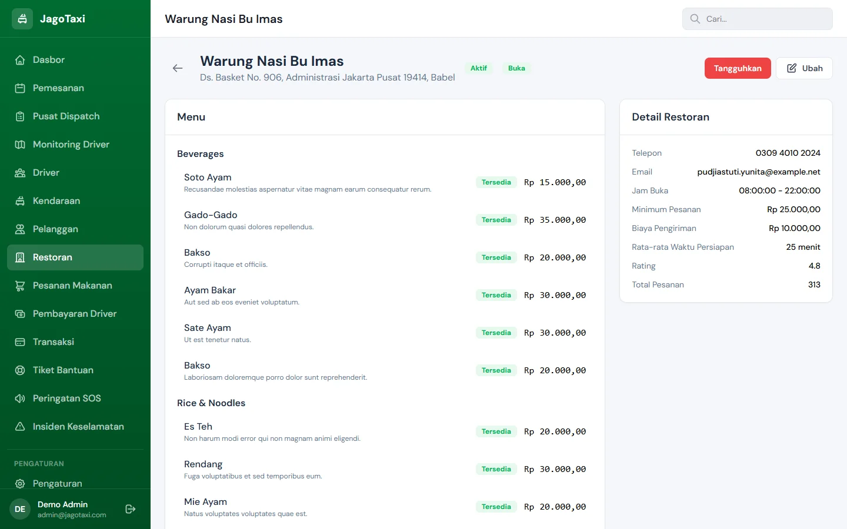Open the Pemesanan menu item
The height and width of the screenshot is (529, 847).
pos(75,88)
